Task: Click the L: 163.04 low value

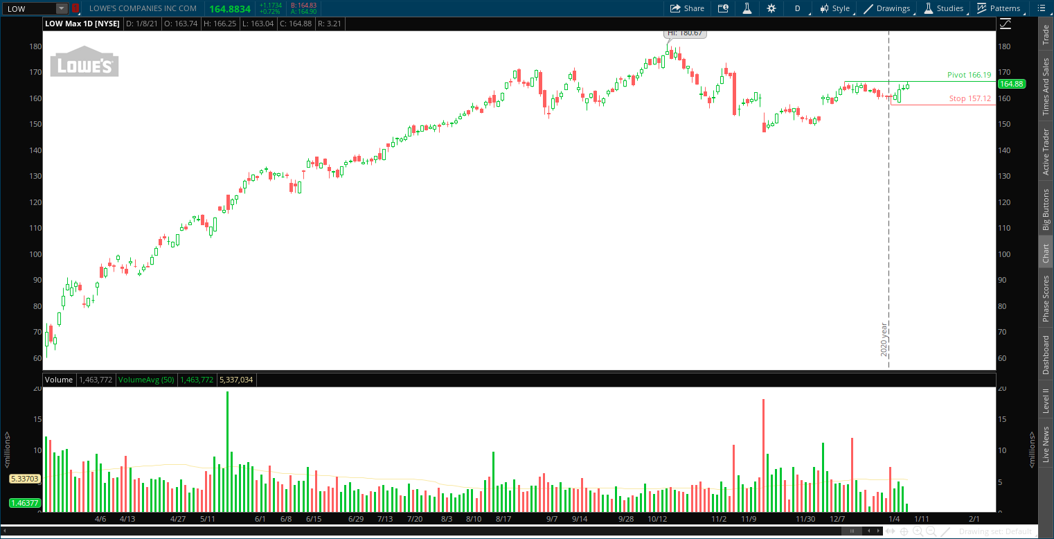Action: coord(258,24)
